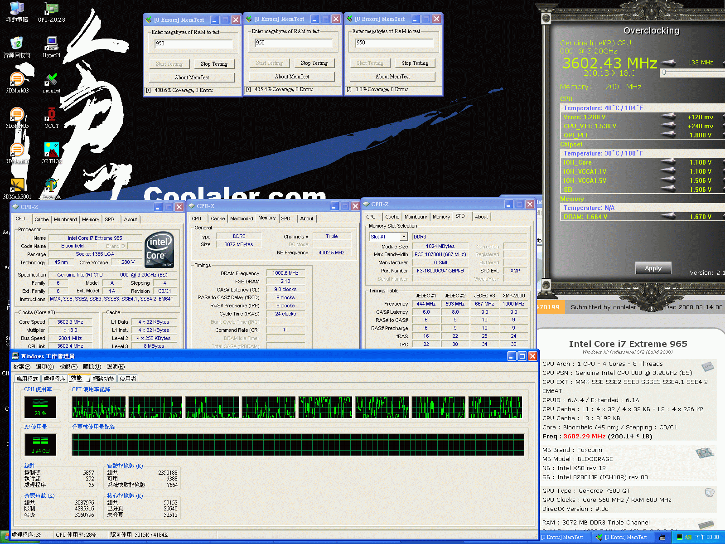The height and width of the screenshot is (544, 725).
Task: Open the 選項(O) menu in Task Manager
Action: pos(45,367)
